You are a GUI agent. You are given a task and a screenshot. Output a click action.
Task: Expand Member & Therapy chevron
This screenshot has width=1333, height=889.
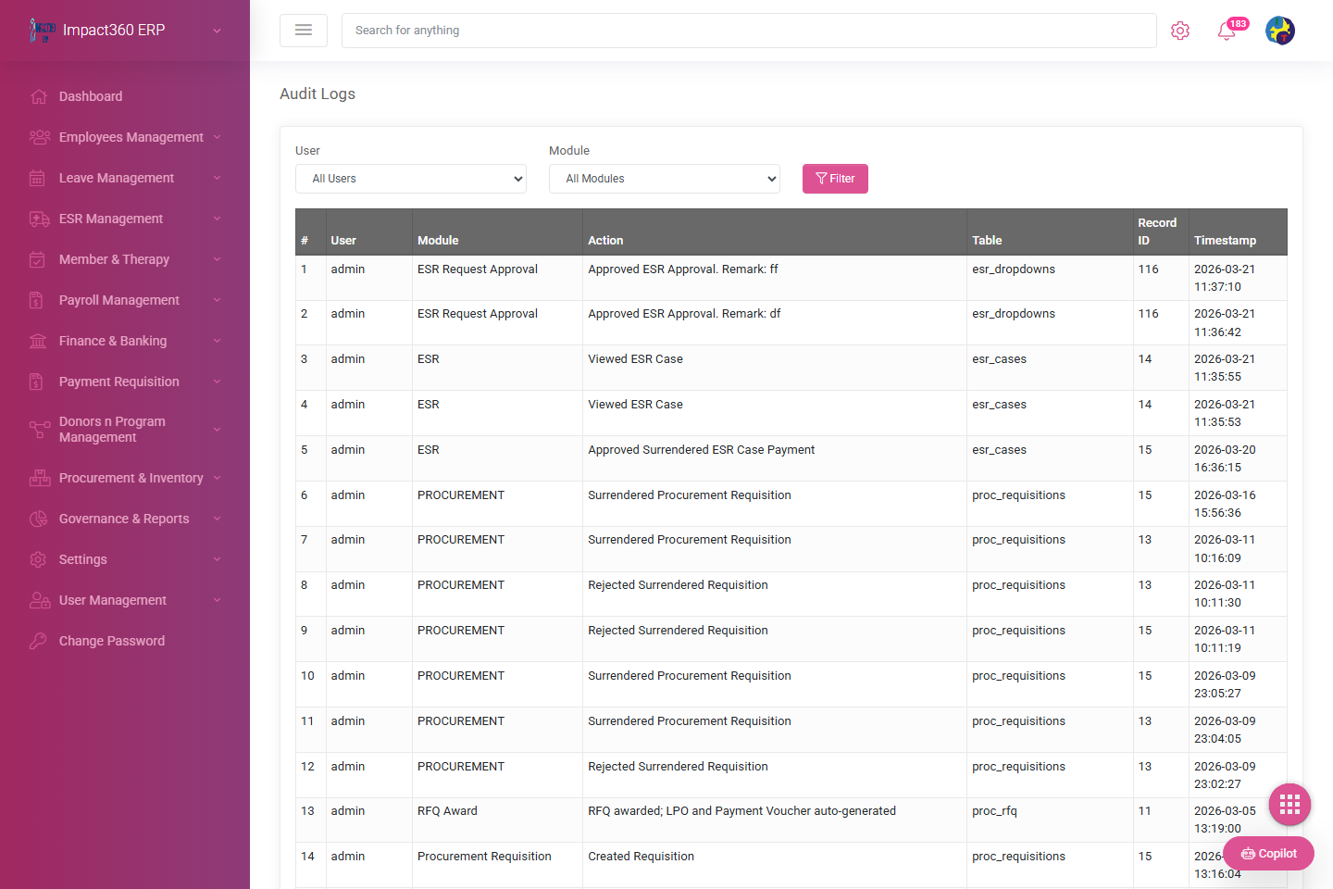(x=217, y=259)
